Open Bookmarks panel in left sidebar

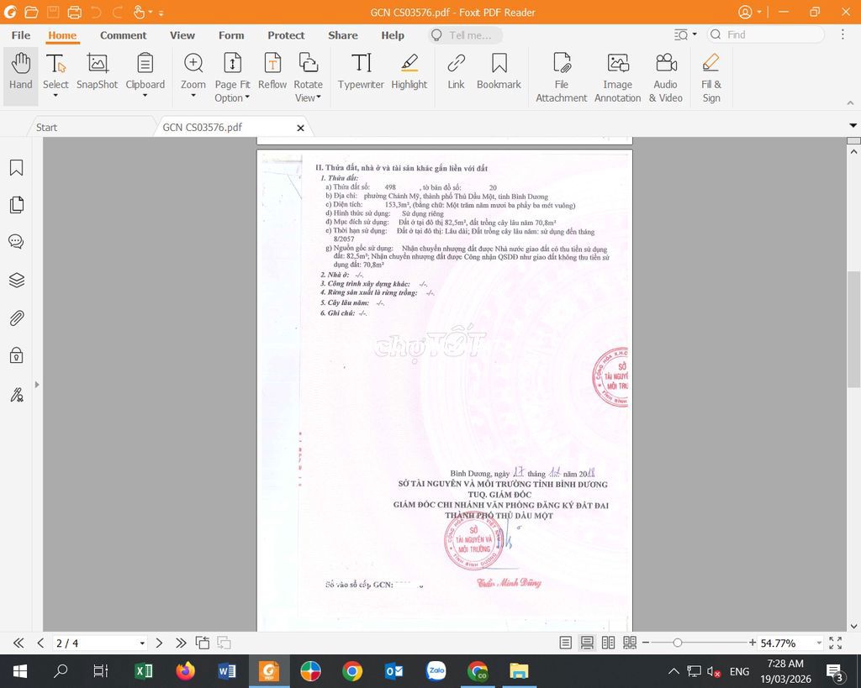click(x=16, y=168)
